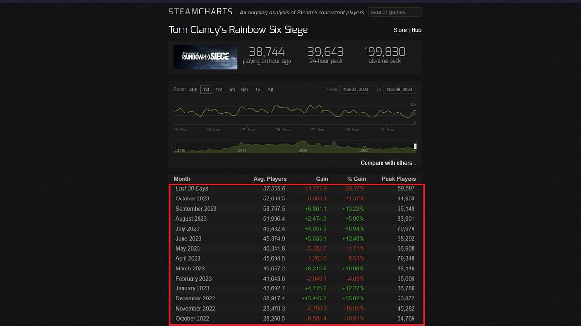Screen dimensions: 581x326
Task: Click the +8,313.5 gain value
Action: (315, 269)
